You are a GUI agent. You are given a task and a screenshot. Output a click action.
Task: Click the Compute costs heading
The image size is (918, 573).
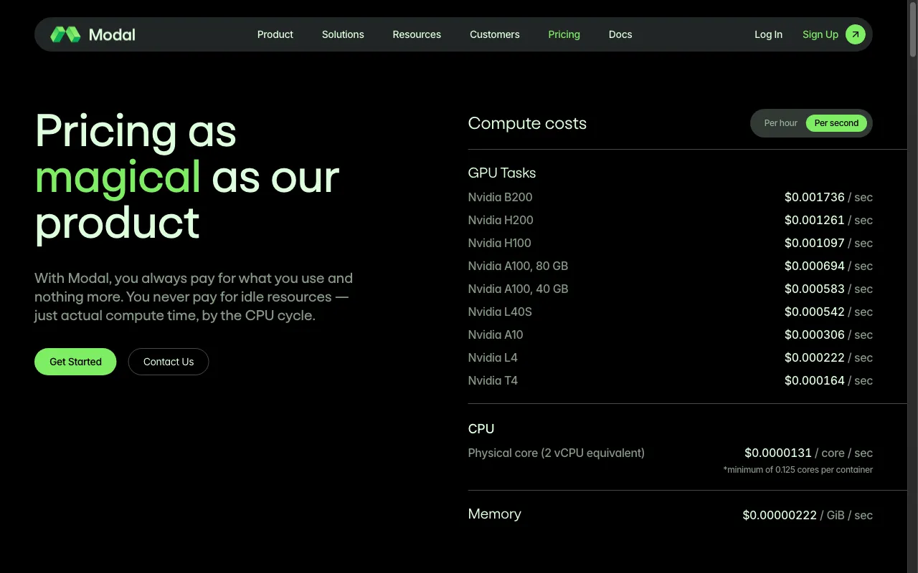[527, 123]
